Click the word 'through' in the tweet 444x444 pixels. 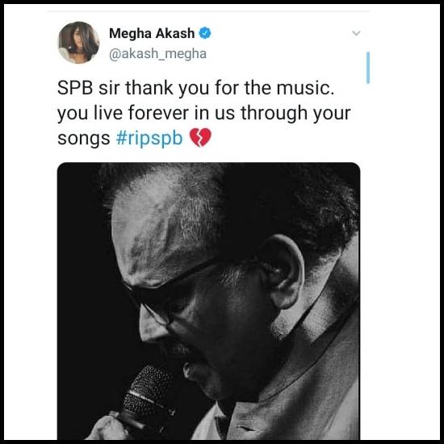coord(274,113)
